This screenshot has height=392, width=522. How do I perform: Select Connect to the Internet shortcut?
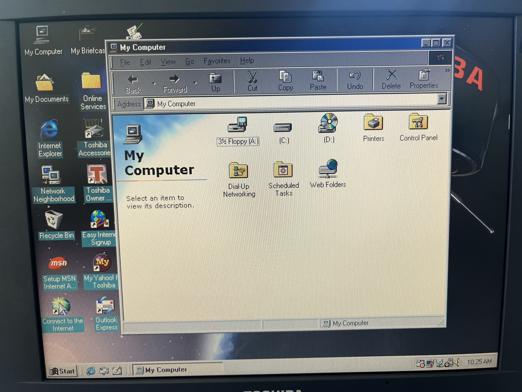point(62,315)
